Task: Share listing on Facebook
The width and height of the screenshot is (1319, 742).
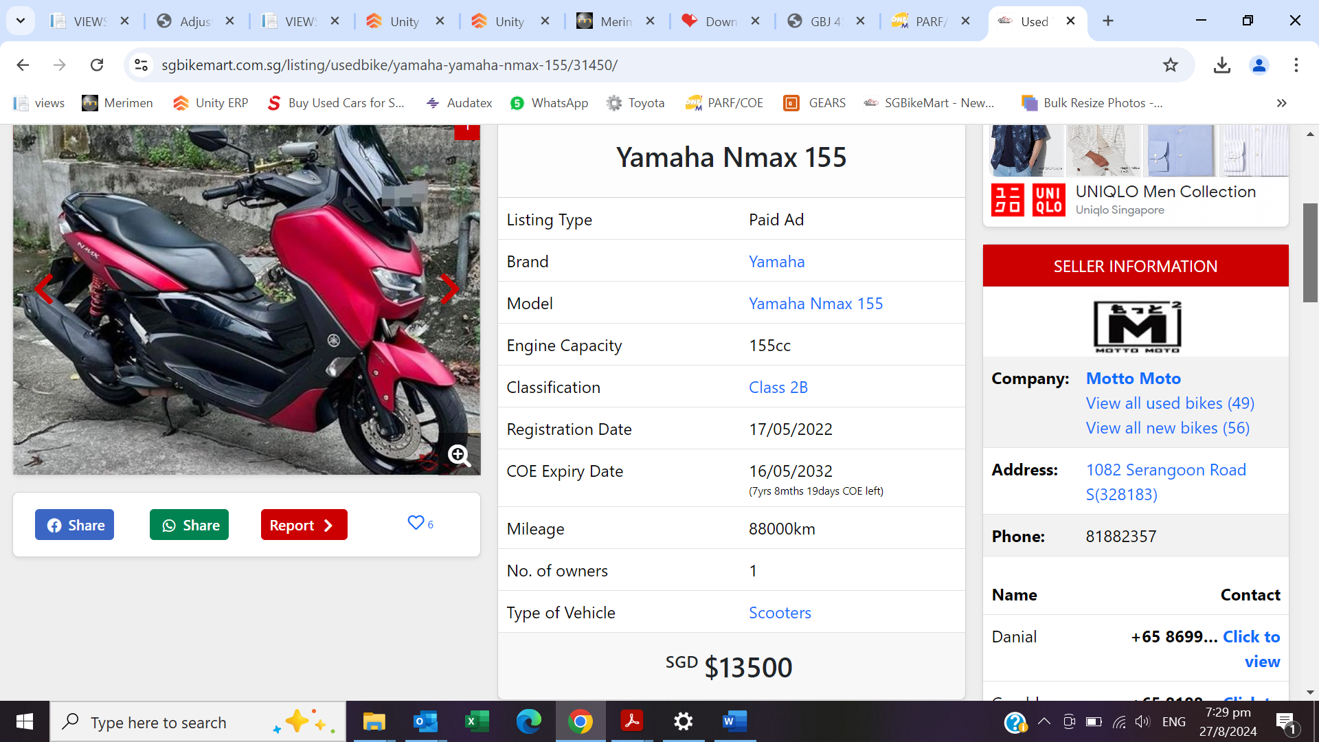Action: 75,525
